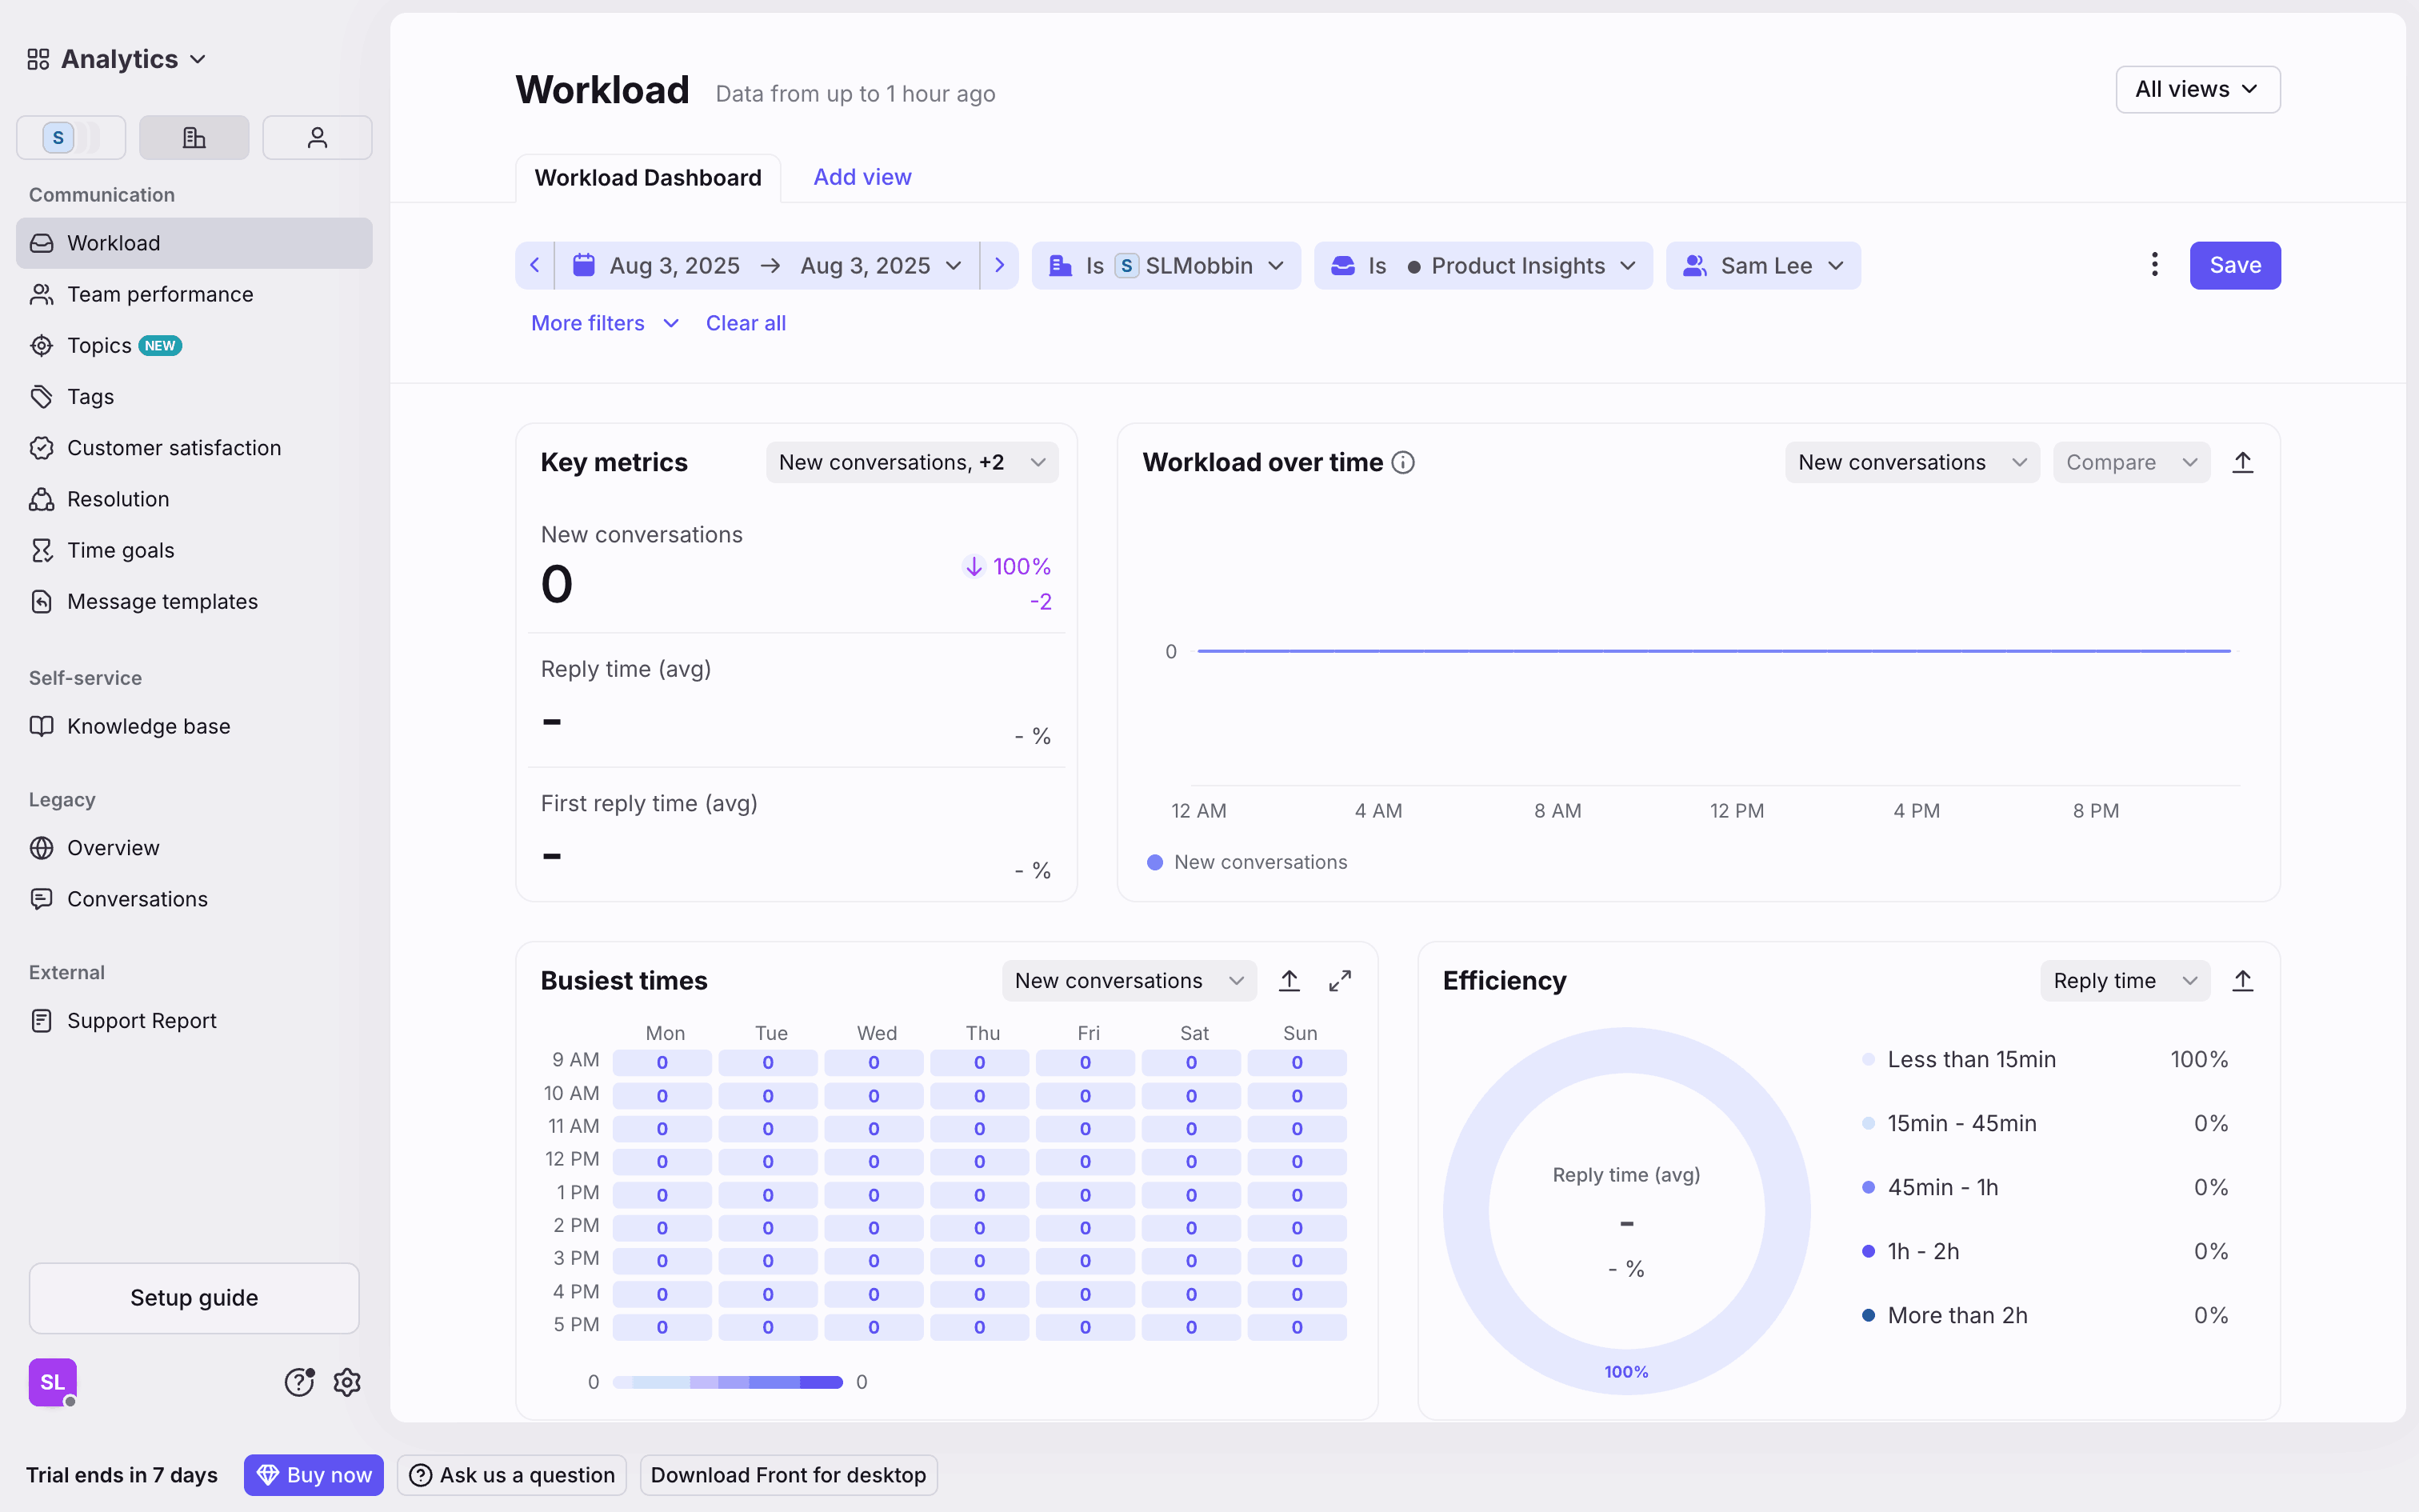Click the company analytics building icon
This screenshot has height=1512, width=2419.
coord(194,137)
